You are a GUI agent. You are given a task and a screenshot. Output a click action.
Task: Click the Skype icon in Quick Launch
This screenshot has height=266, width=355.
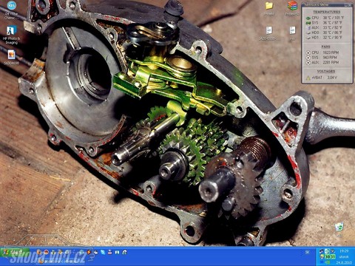coord(103,252)
